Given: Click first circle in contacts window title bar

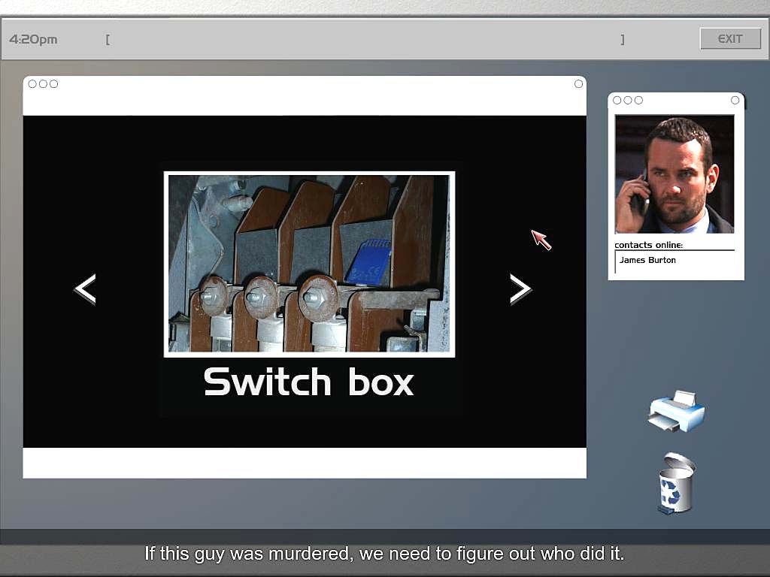Looking at the screenshot, I should pos(617,100).
